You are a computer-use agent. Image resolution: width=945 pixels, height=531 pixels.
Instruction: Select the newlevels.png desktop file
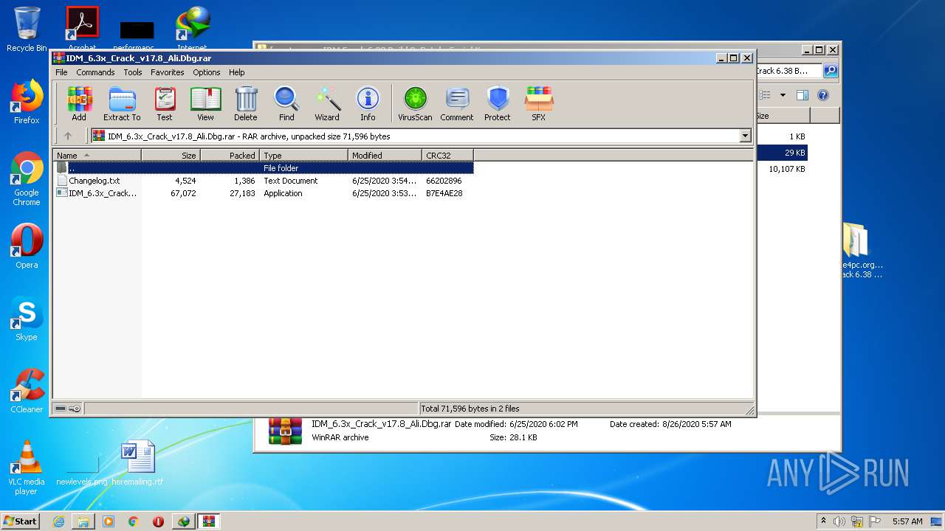82,469
